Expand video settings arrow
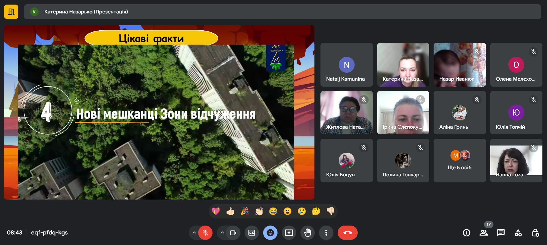This screenshot has height=245, width=547. [222, 233]
